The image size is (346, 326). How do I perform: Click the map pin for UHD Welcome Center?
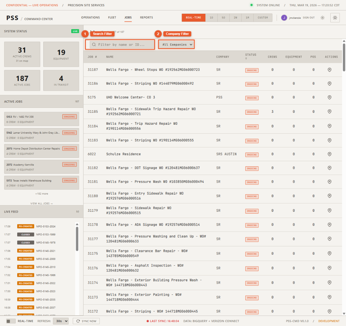tap(330, 98)
